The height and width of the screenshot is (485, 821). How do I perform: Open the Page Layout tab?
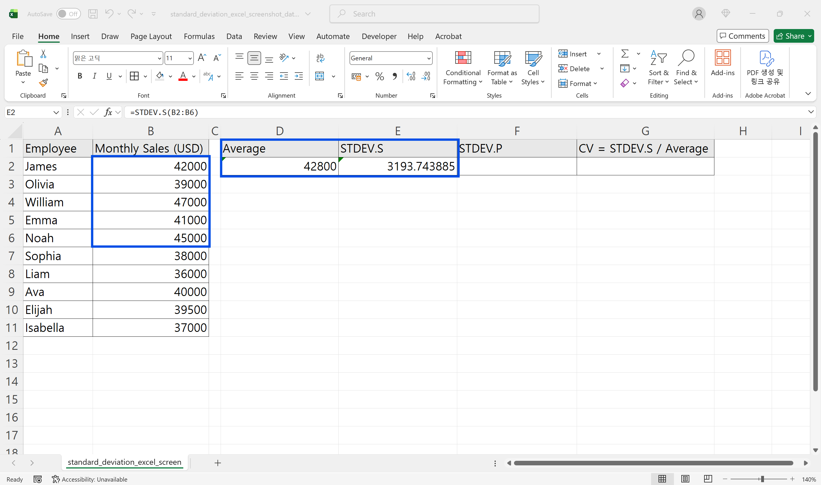coord(151,36)
